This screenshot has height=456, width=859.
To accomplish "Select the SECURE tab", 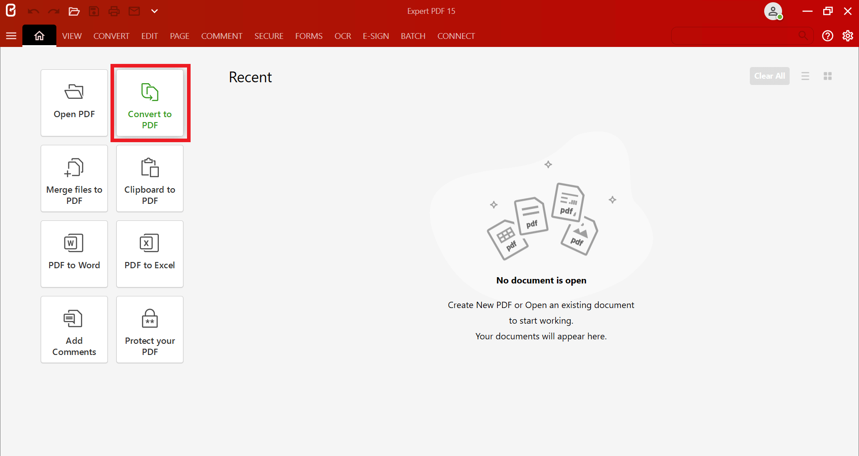I will 269,36.
